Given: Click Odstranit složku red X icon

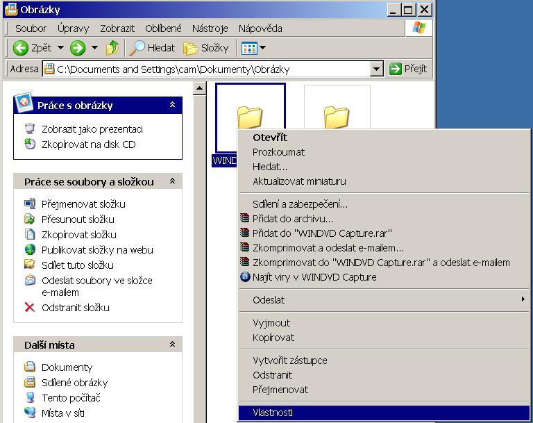Looking at the screenshot, I should point(30,308).
